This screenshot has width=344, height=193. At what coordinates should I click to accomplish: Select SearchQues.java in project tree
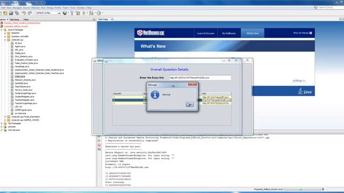point(23,87)
